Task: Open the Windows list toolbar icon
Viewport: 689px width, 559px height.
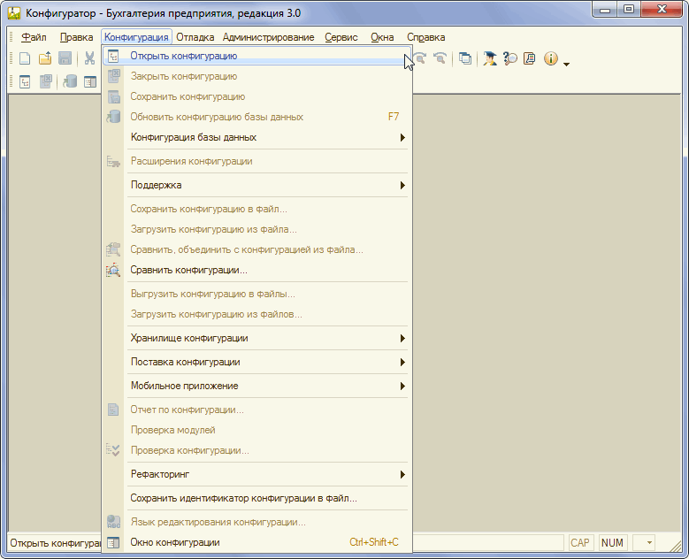Action: pos(465,58)
